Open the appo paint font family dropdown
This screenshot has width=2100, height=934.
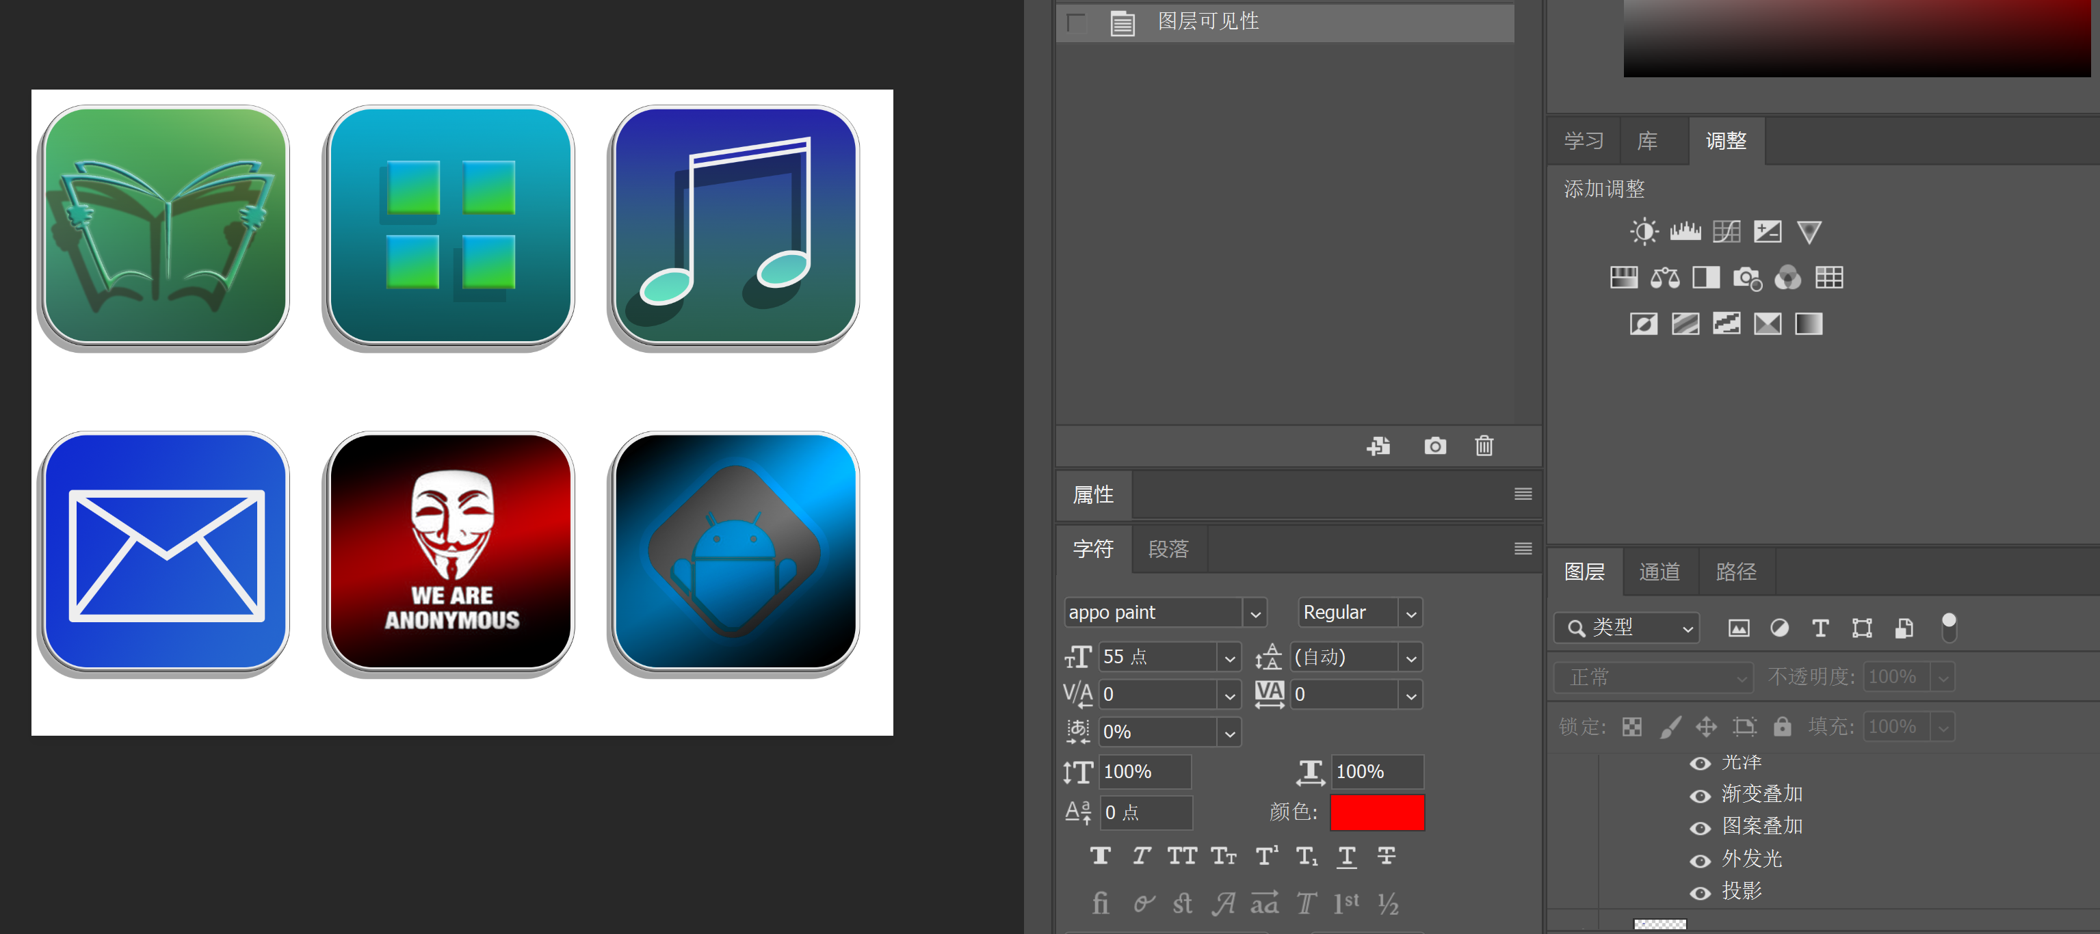1255,614
